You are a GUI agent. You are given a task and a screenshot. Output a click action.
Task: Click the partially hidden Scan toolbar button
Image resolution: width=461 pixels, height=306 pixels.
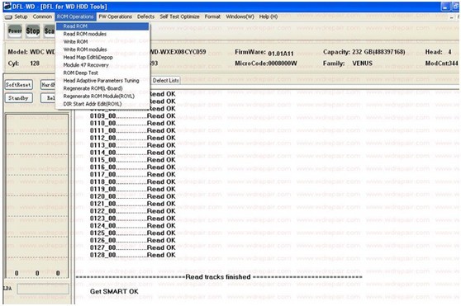click(49, 31)
